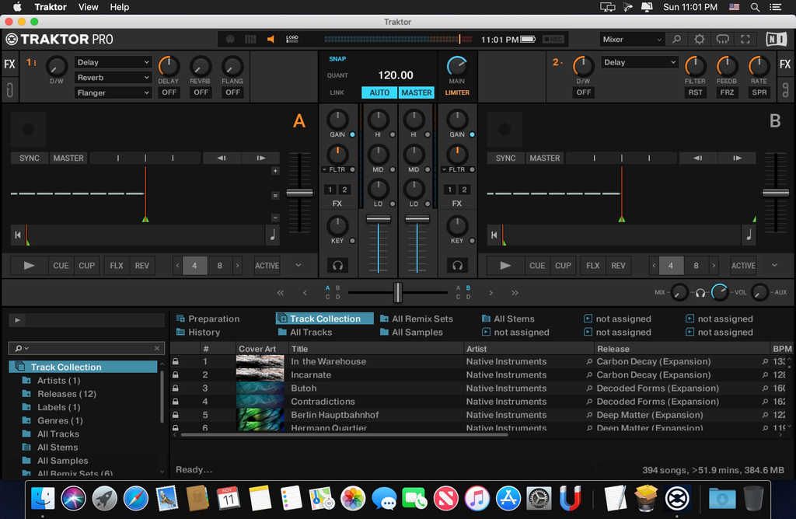Click into the browser search field

(86, 347)
